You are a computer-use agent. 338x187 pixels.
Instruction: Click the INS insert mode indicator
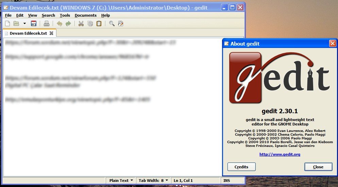tap(226, 181)
